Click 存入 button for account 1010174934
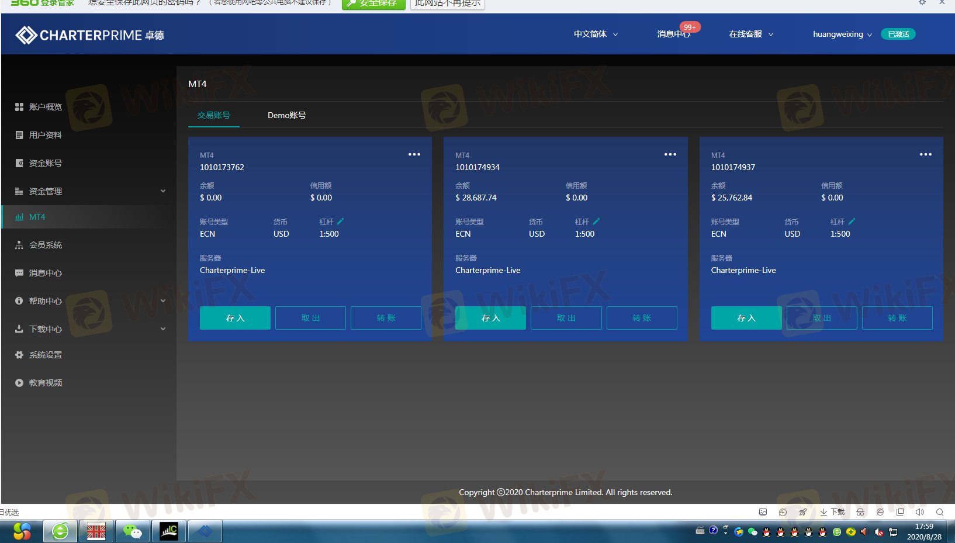This screenshot has width=955, height=543. (490, 318)
